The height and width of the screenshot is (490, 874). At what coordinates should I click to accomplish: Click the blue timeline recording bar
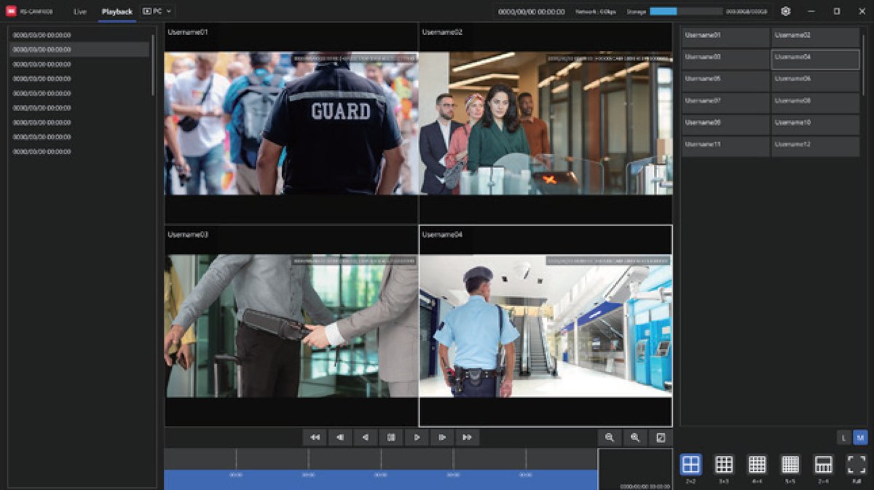(380, 480)
